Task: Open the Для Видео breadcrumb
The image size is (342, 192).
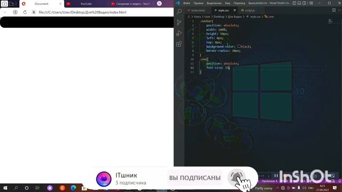Action: click(x=235, y=17)
